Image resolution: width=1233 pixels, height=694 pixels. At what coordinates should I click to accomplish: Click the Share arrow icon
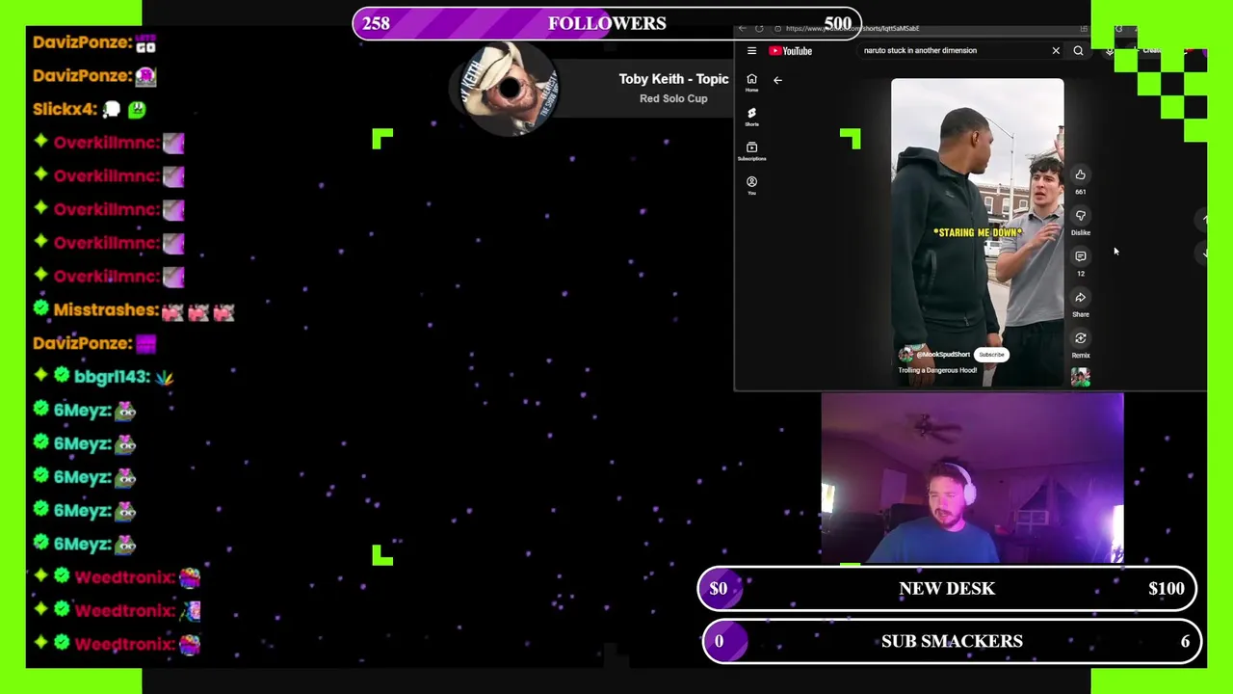point(1080,298)
